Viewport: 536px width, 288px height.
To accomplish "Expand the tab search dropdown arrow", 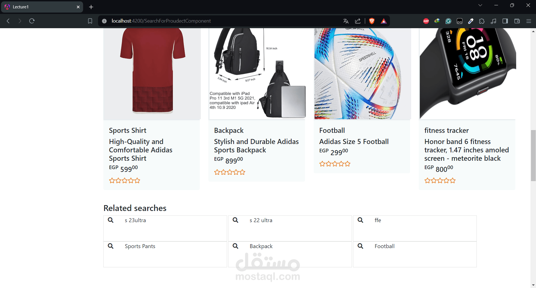I will (480, 5).
